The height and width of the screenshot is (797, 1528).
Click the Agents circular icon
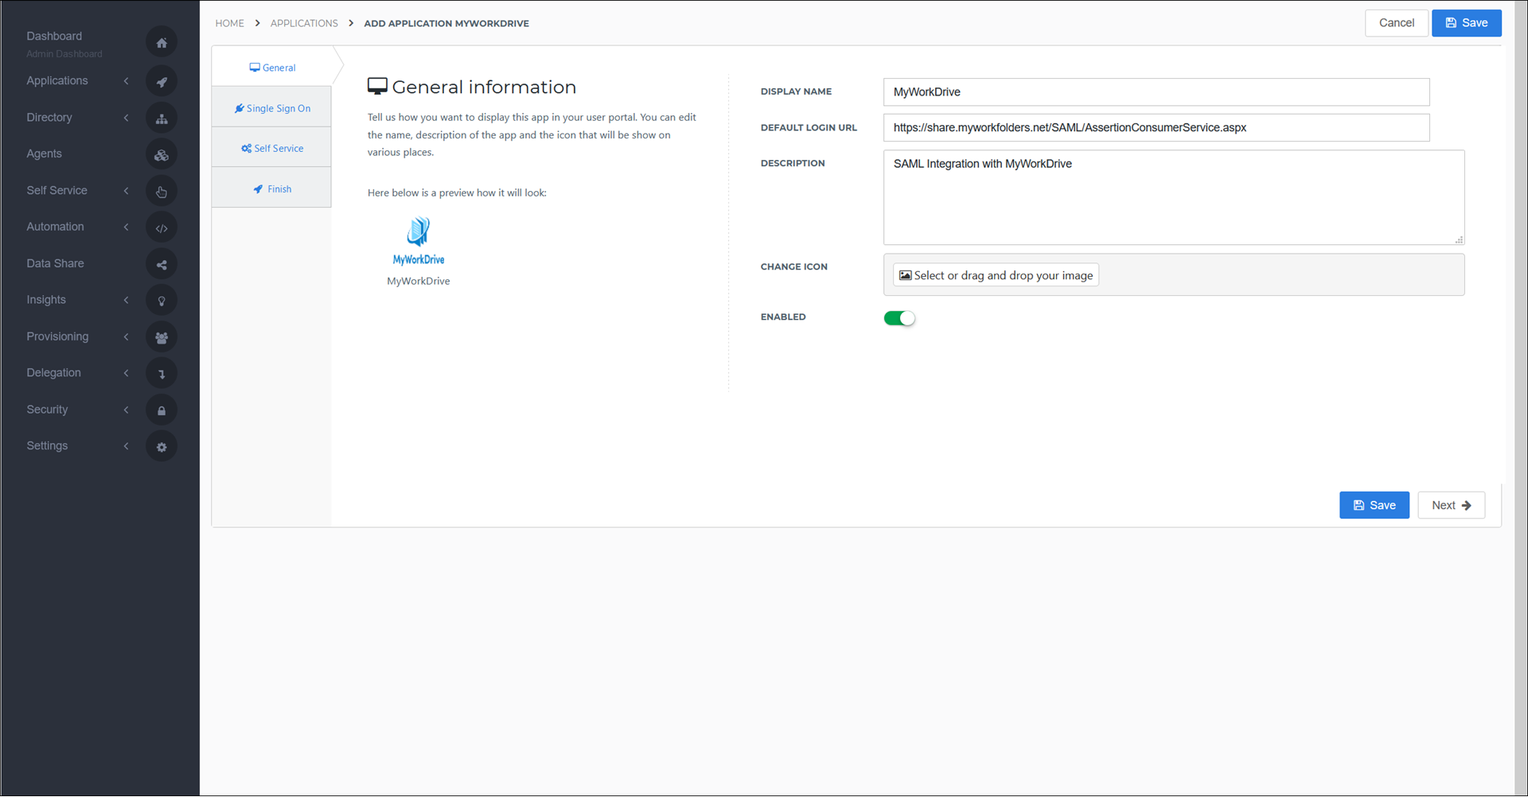162,155
